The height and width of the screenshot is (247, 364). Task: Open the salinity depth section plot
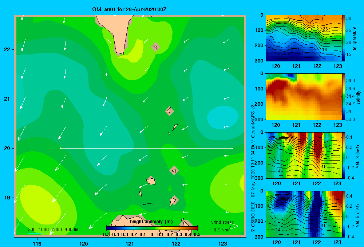coord(304,97)
